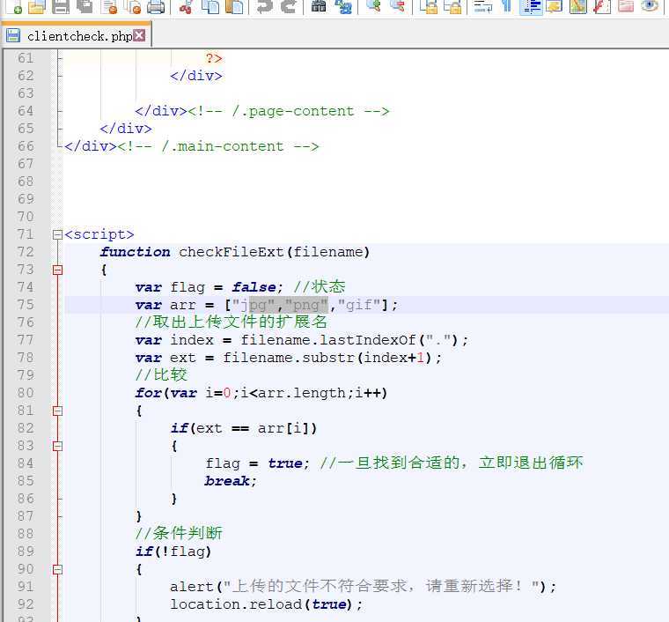669x622 pixels.
Task: Click line number 75 in the margin
Action: (x=26, y=305)
